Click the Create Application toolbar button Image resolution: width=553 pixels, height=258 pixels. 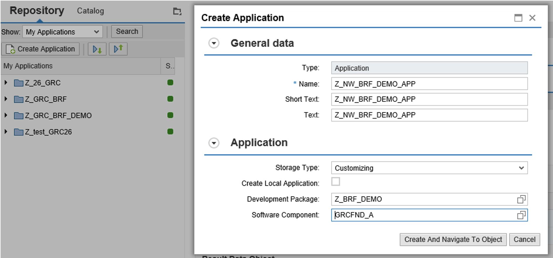click(x=41, y=49)
